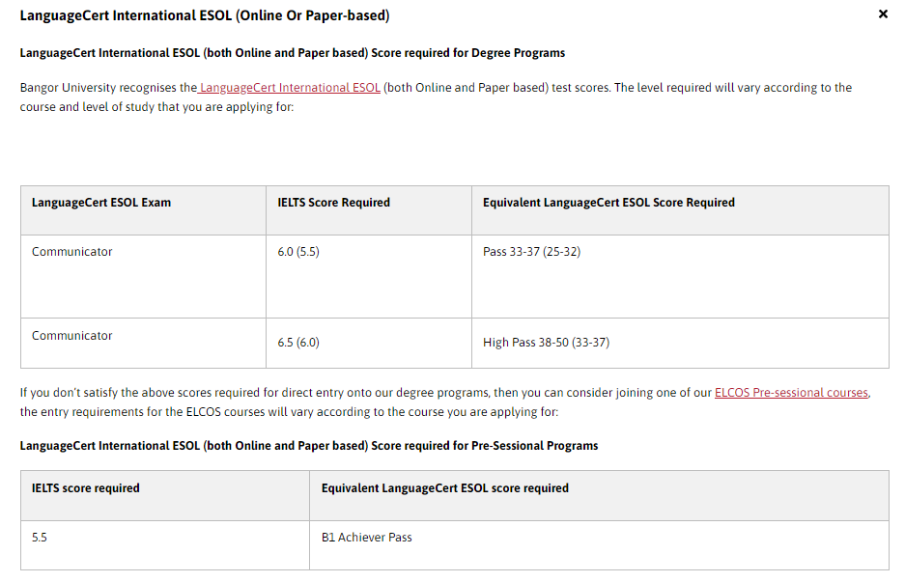
Task: Click the Score required for Pre-Sessional Programs heading
Action: tap(309, 446)
